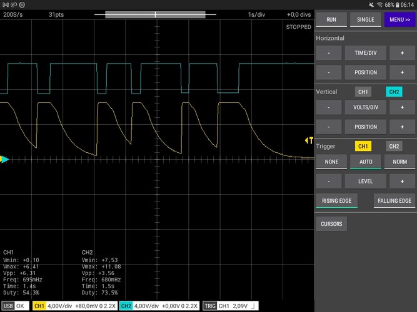Increase vertical POSITION with plus

(x=402, y=127)
